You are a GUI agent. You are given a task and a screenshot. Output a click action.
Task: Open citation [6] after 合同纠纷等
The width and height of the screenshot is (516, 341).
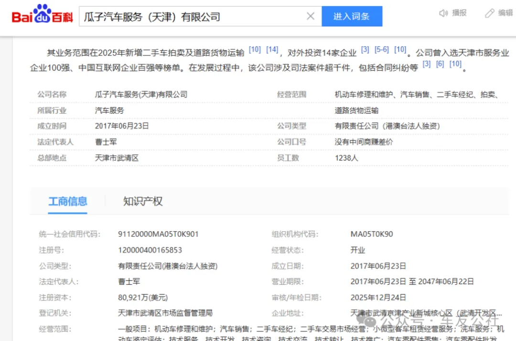pos(440,64)
